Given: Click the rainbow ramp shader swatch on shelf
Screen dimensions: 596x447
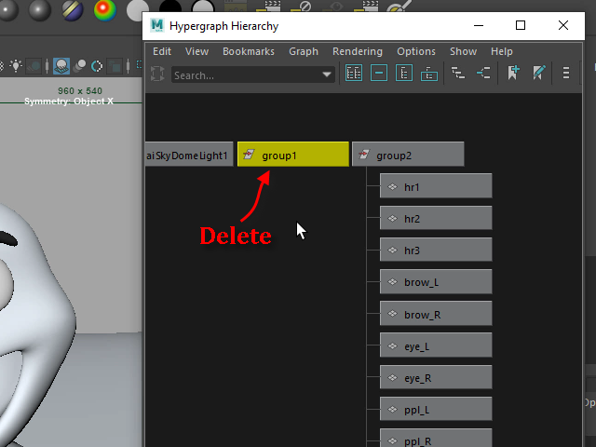Looking at the screenshot, I should pyautogui.click(x=106, y=10).
